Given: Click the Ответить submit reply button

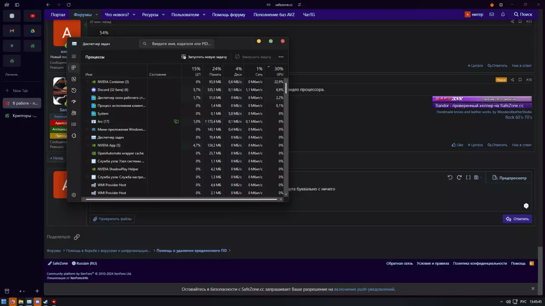Looking at the screenshot, I should pos(517,219).
